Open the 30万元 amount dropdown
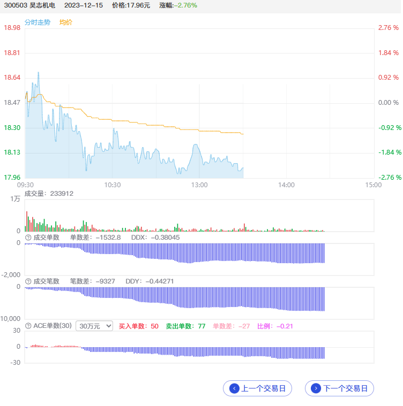Image resolution: width=403 pixels, height=406 pixels. click(x=94, y=326)
